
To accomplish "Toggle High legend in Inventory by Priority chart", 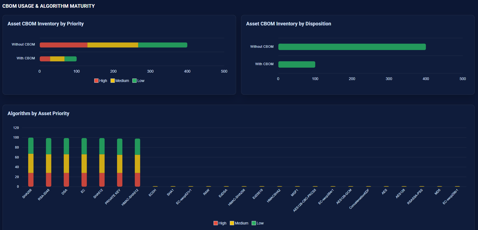I will coord(101,81).
